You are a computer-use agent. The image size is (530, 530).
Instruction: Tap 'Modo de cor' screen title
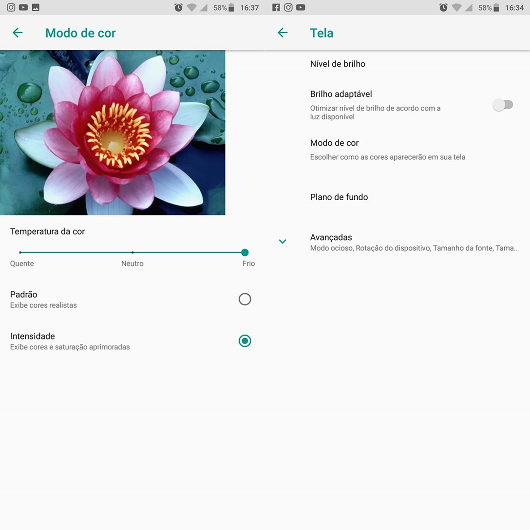80,33
